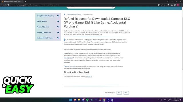
Task: Show hidden system tray icons
Action: pos(159,100)
